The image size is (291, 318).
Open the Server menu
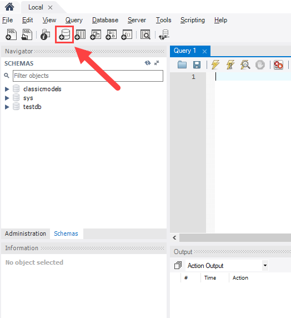(x=137, y=20)
